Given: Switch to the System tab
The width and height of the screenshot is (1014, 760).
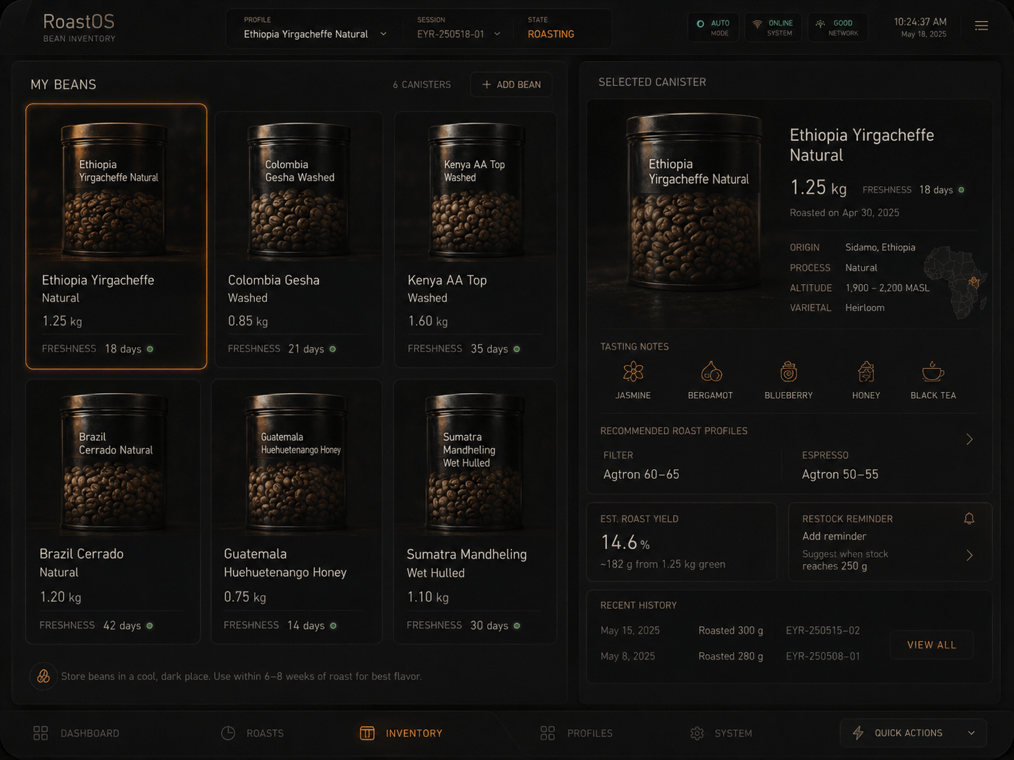Looking at the screenshot, I should click(721, 733).
